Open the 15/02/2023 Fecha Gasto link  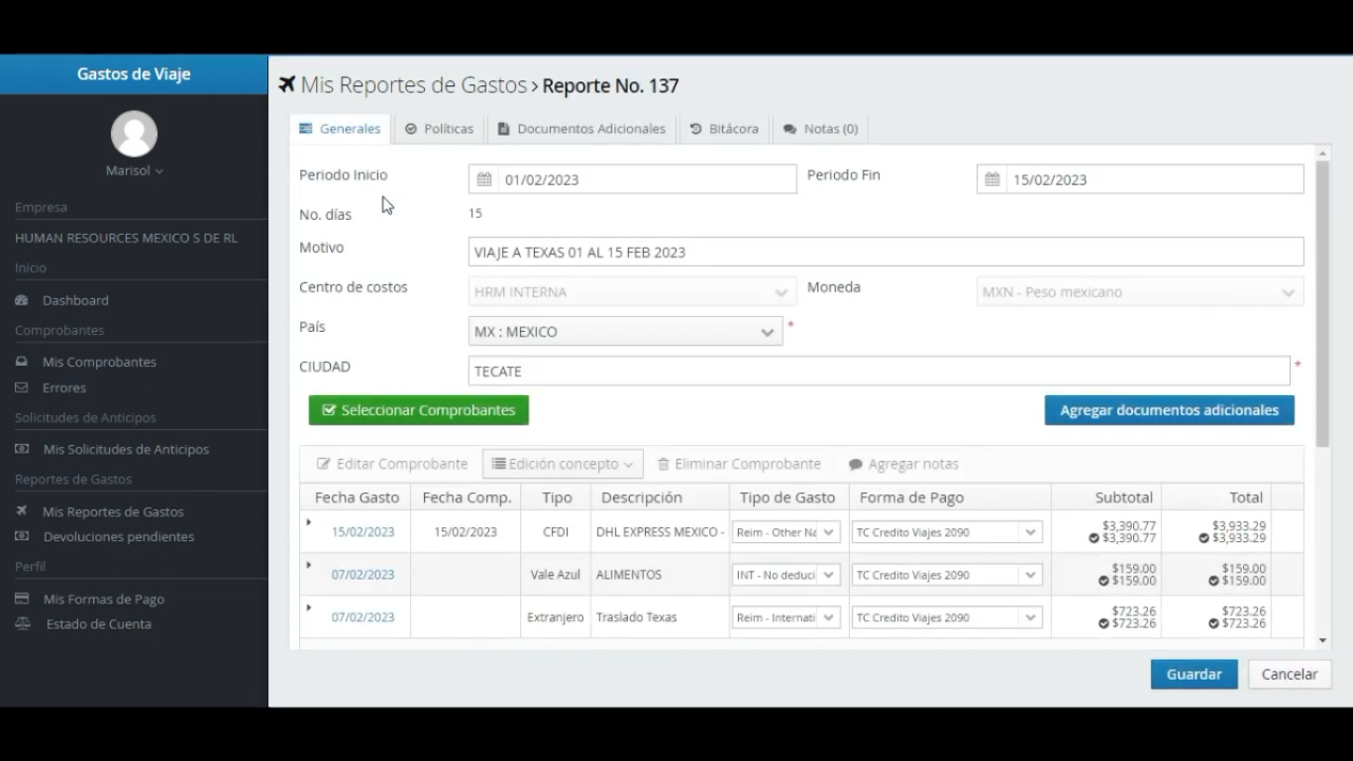(363, 532)
